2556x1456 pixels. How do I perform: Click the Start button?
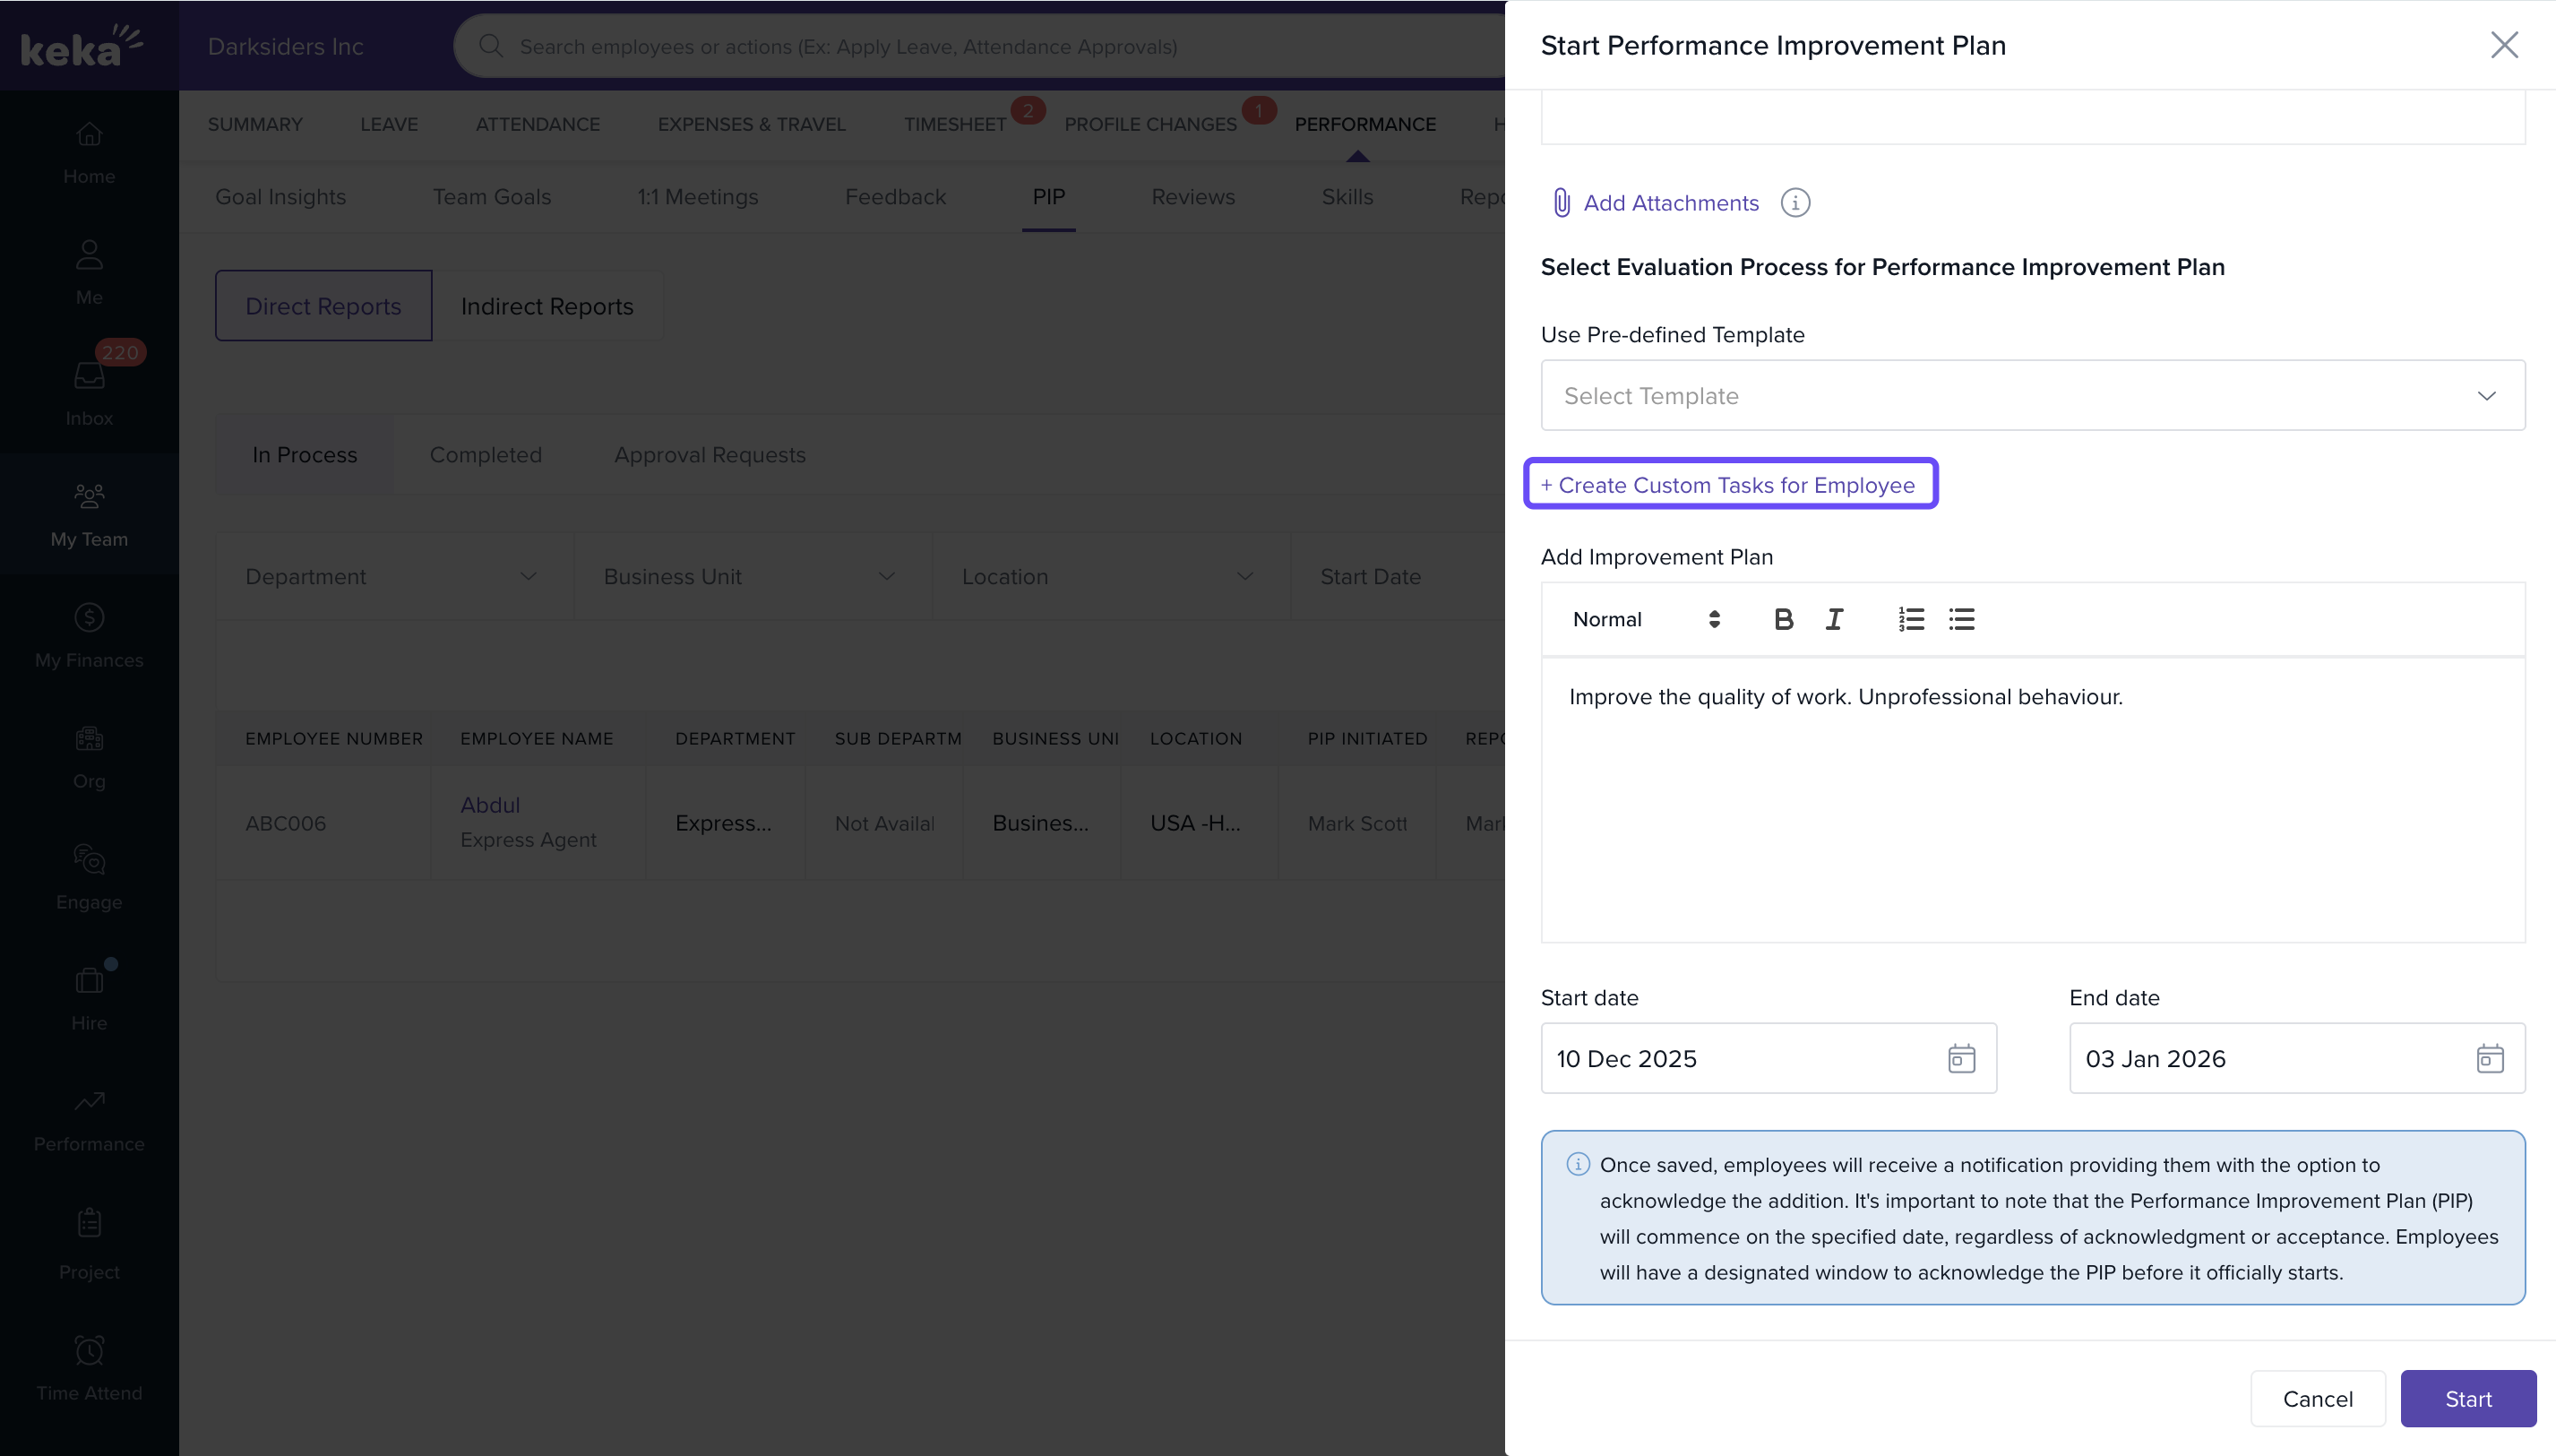2466,1398
